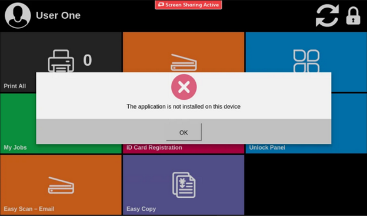Image resolution: width=367 pixels, height=216 pixels.
Task: Click the Screen Sharing Active banner
Action: pyautogui.click(x=188, y=5)
